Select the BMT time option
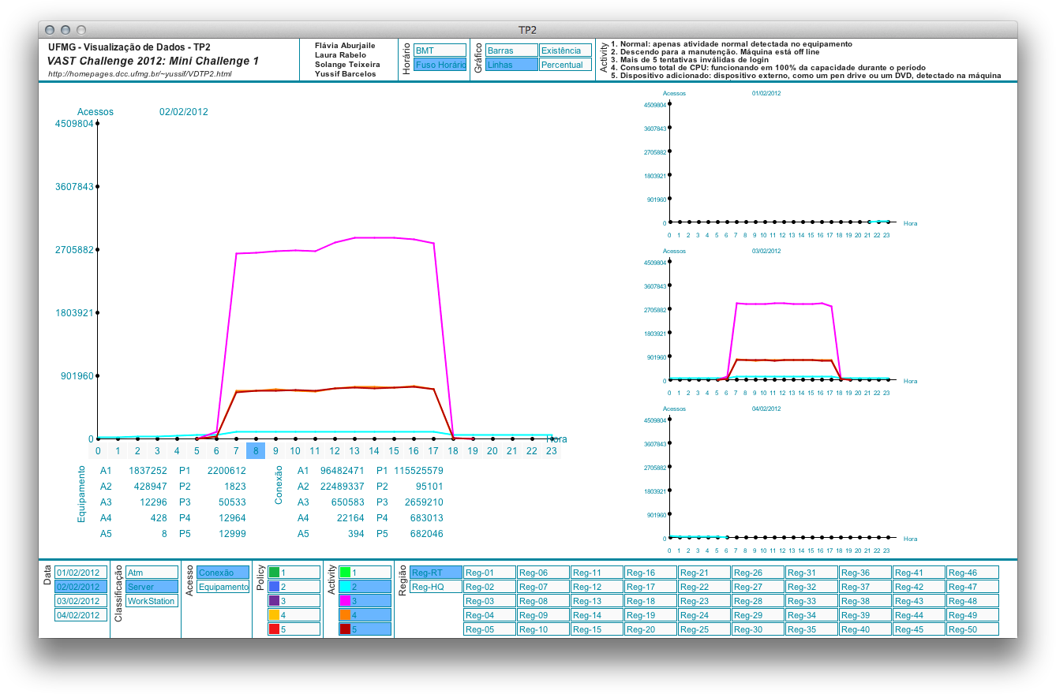Screen dimensions: 1056x694 (440, 50)
